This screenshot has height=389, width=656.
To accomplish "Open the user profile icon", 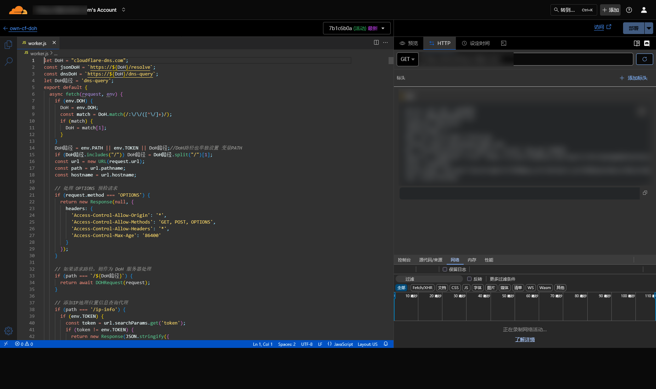I will 644,10.
